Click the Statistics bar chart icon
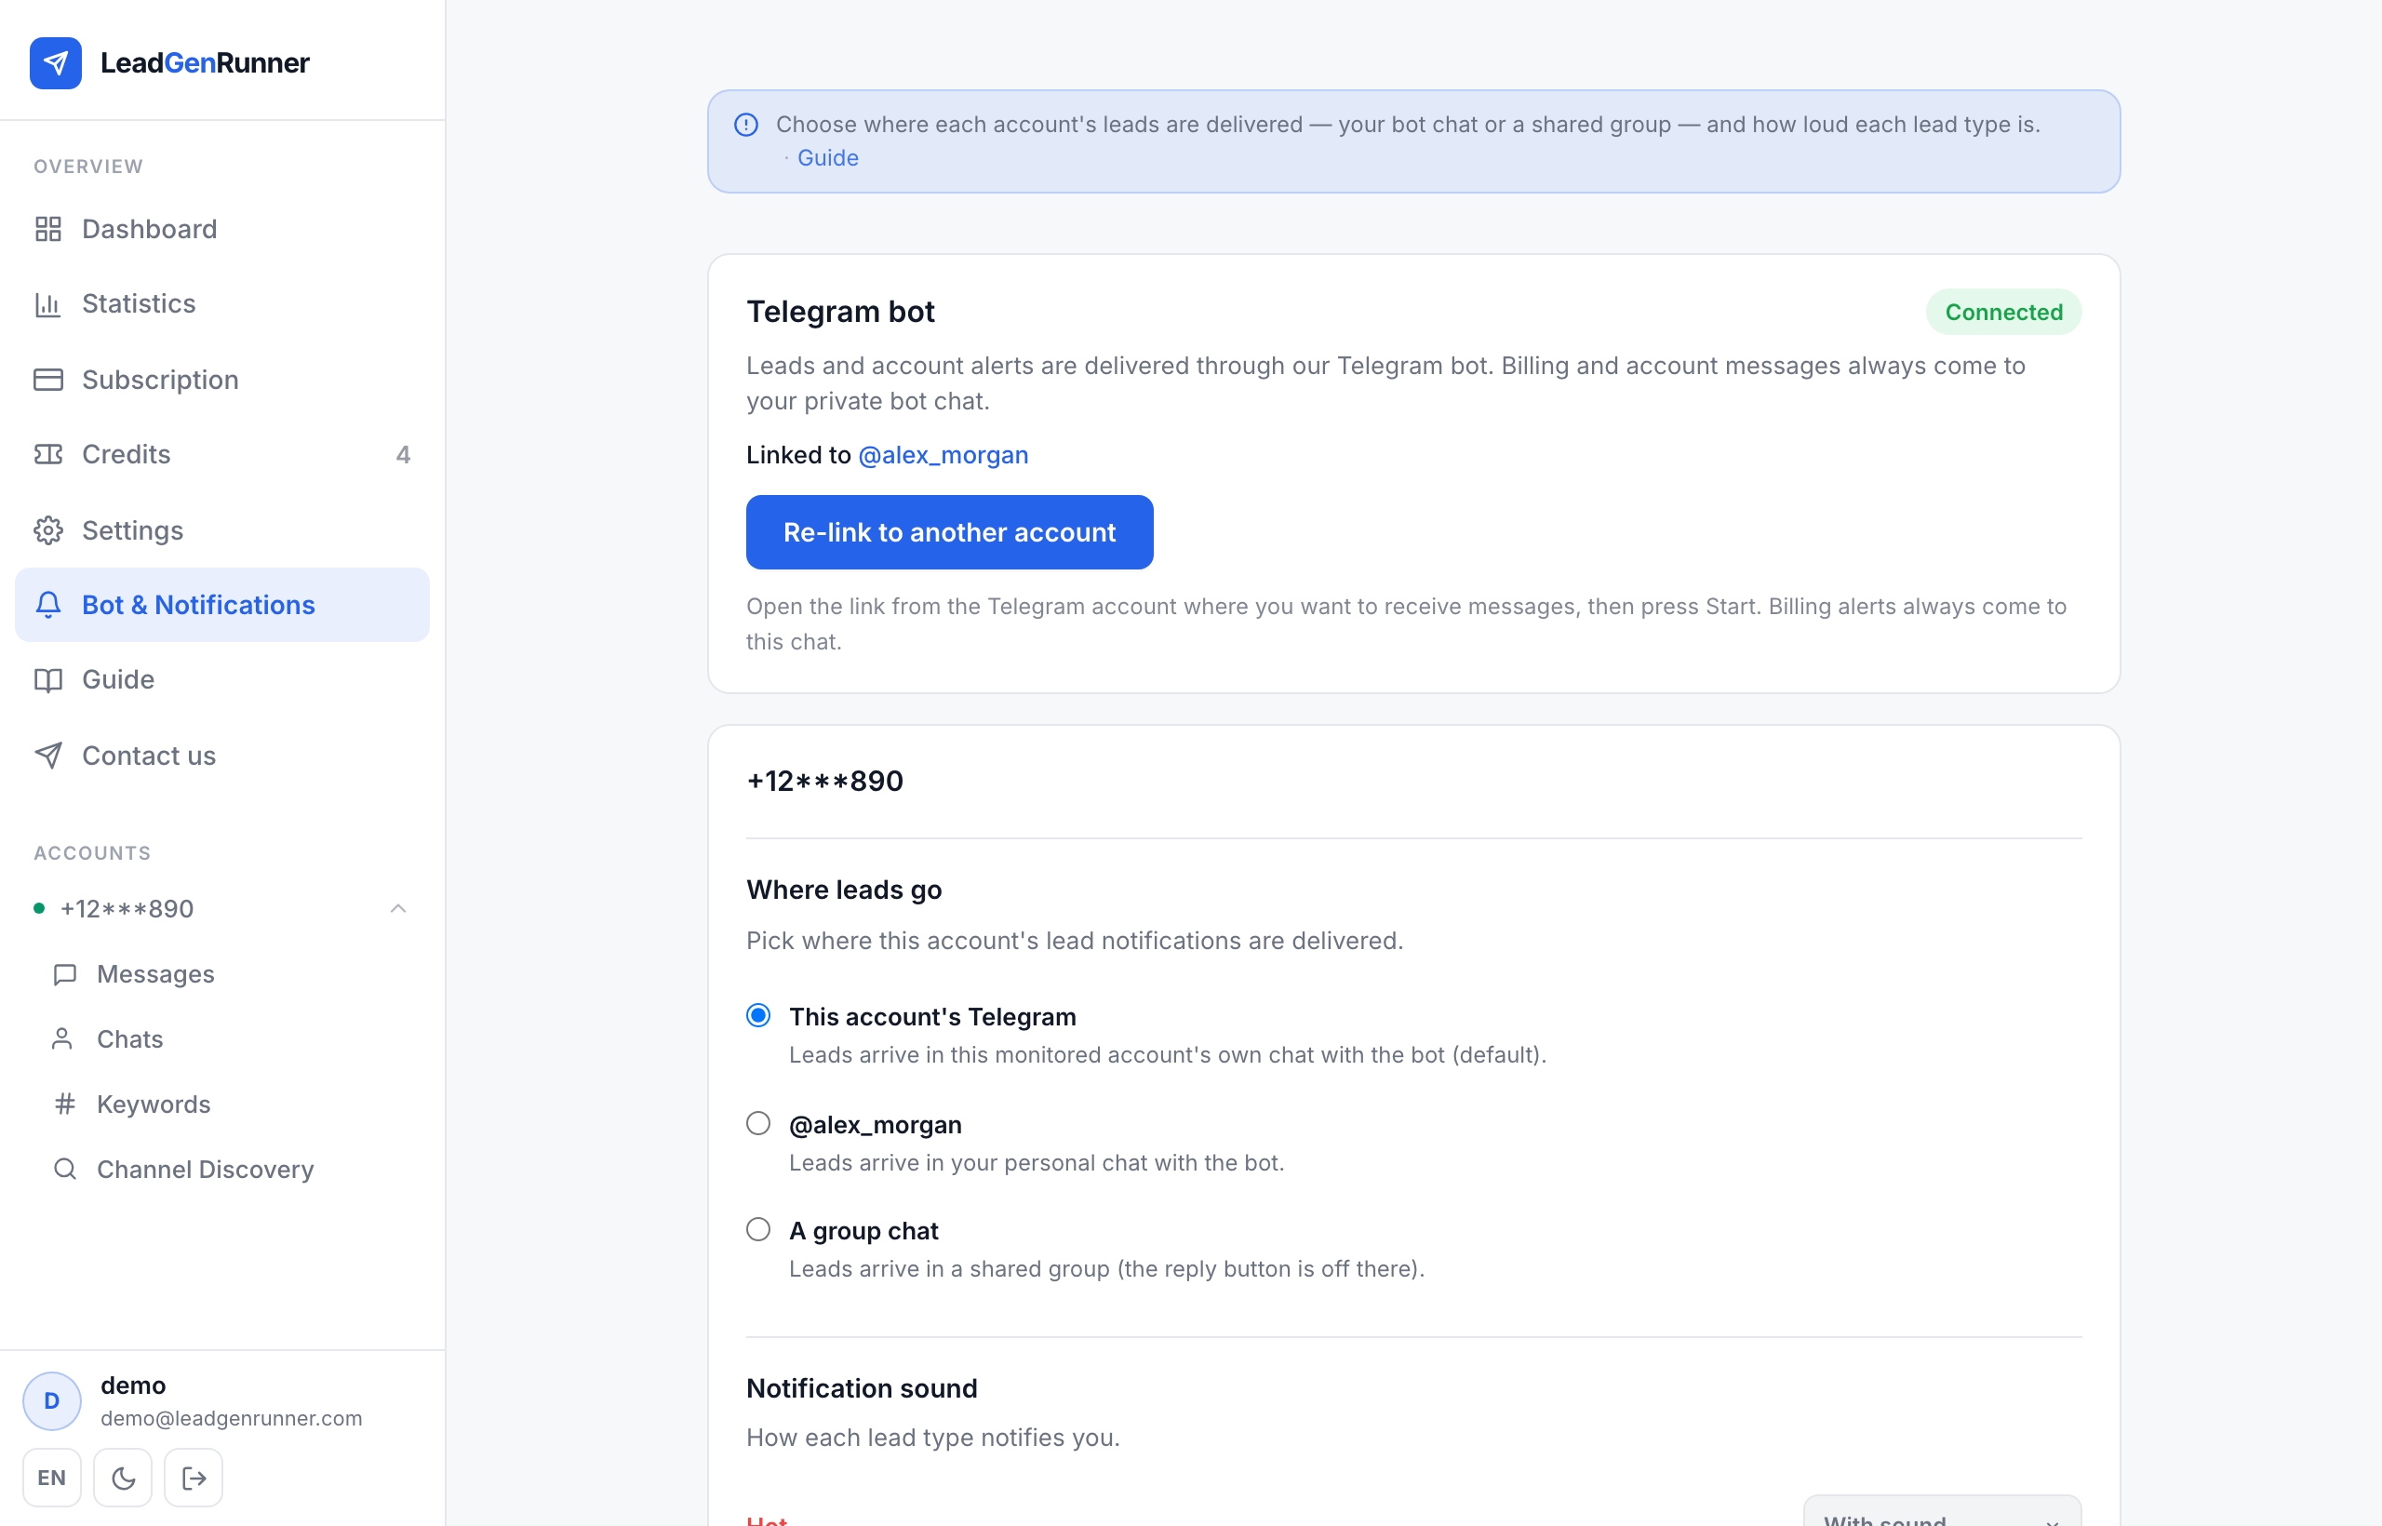 (48, 304)
